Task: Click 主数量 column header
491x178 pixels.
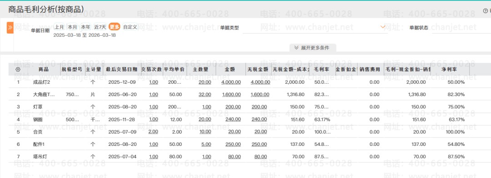Action: point(201,69)
